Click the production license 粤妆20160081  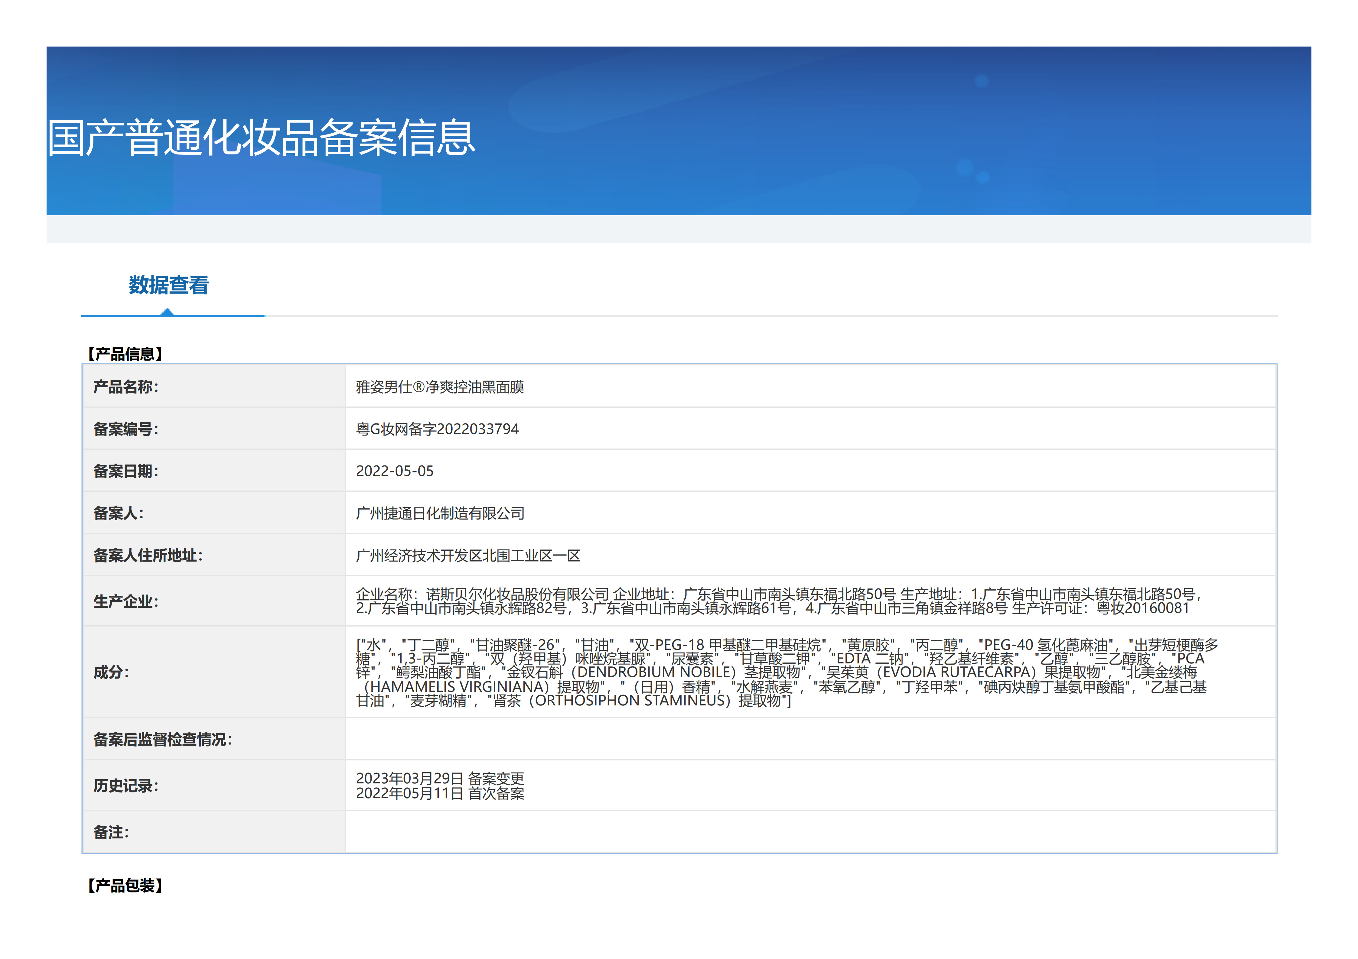pyautogui.click(x=1143, y=608)
